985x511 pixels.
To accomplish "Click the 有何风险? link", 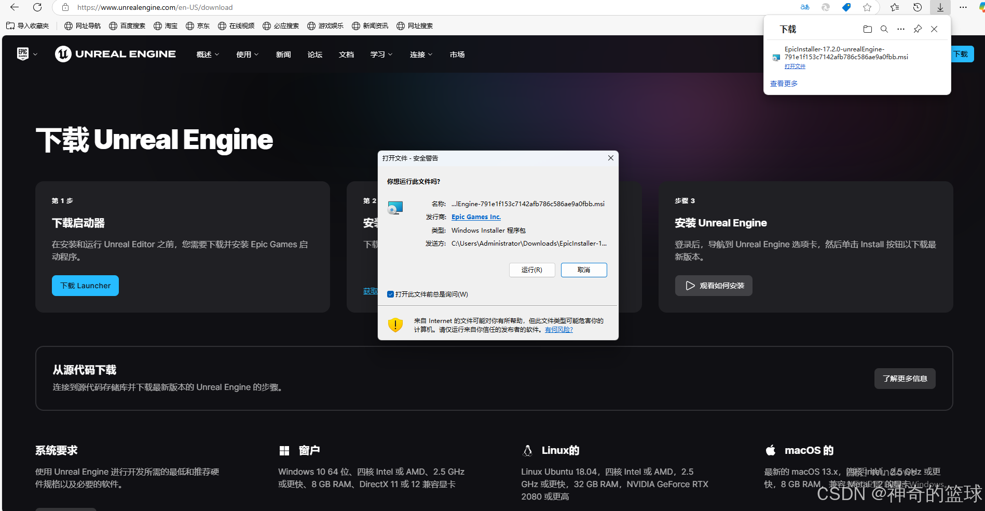I will [x=559, y=330].
